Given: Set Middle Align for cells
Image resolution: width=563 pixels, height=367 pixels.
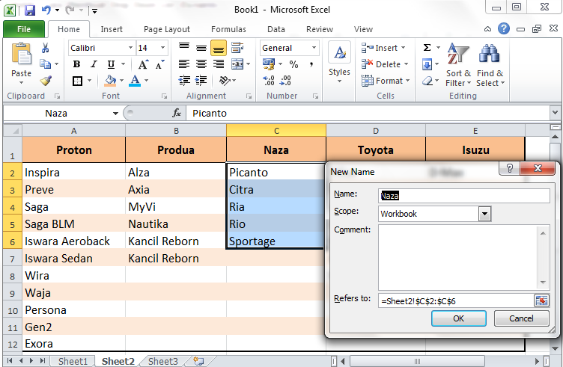Looking at the screenshot, I should click(201, 48).
